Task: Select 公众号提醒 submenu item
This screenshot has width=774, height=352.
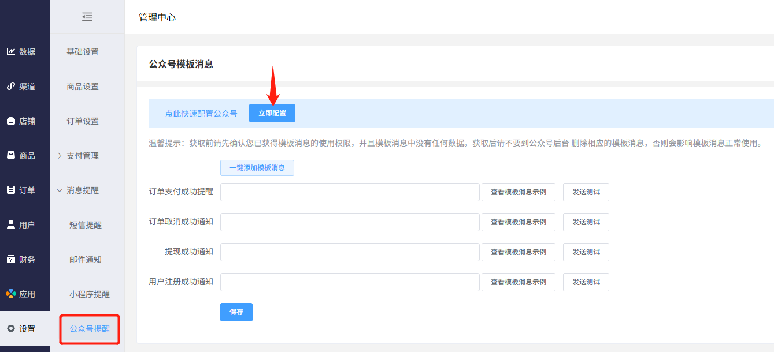Action: click(90, 329)
